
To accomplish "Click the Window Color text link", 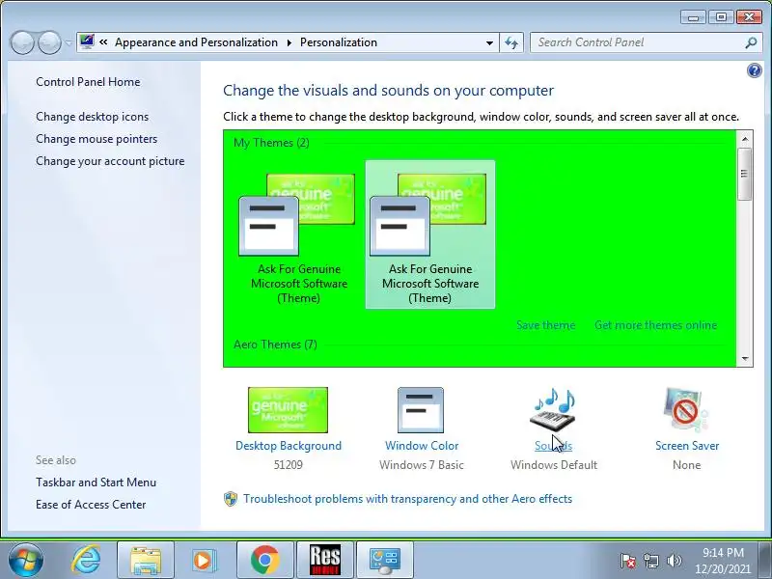I will (x=422, y=446).
